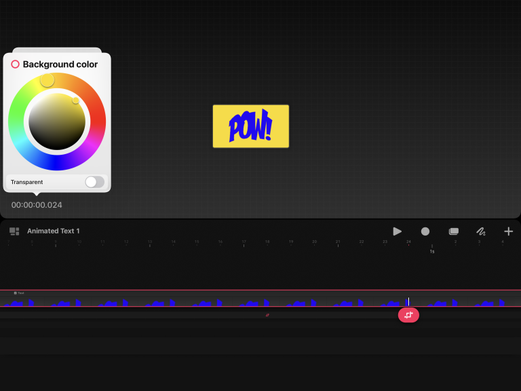The height and width of the screenshot is (391, 521).
Task: Play the animation
Action: (x=397, y=231)
